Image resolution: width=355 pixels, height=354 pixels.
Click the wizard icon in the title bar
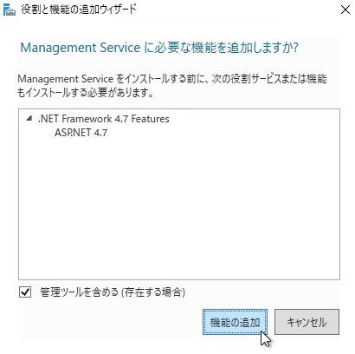coord(9,10)
